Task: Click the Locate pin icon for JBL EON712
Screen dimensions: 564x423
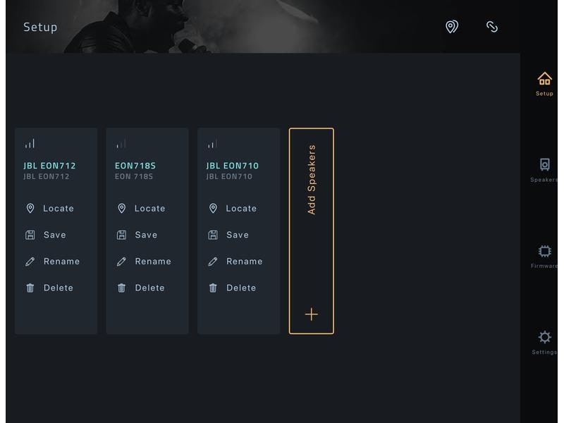Action: 30,208
